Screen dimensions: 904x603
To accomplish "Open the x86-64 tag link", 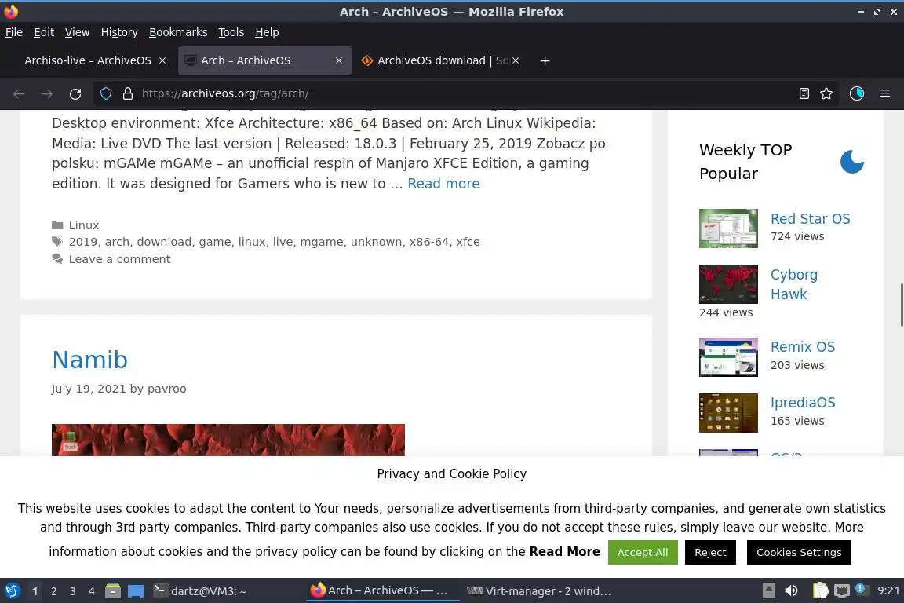I will (x=429, y=242).
